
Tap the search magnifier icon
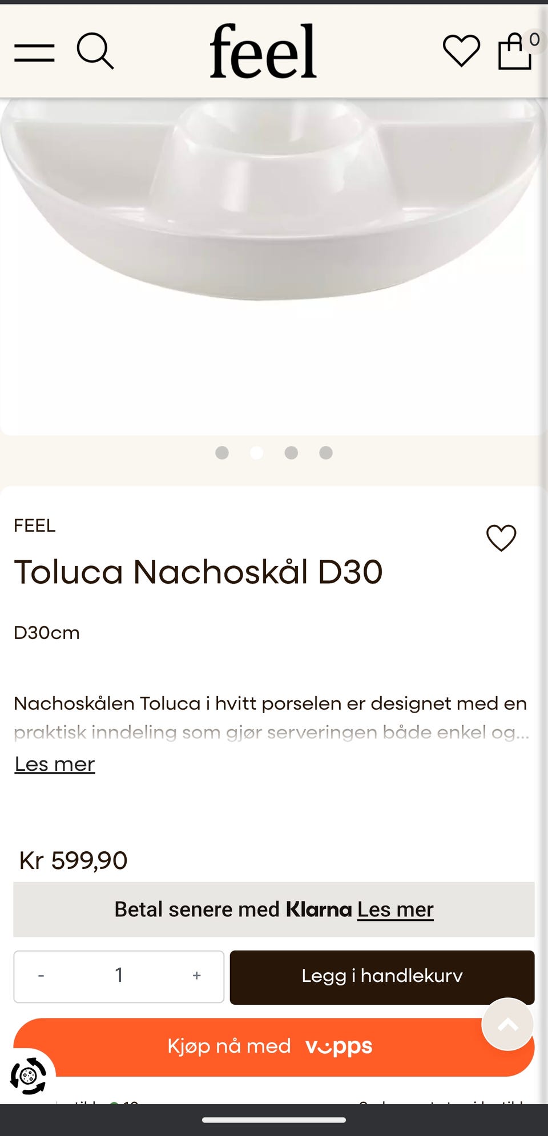pyautogui.click(x=95, y=51)
